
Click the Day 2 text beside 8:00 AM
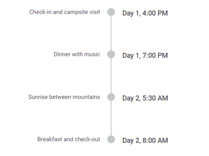[131, 140]
